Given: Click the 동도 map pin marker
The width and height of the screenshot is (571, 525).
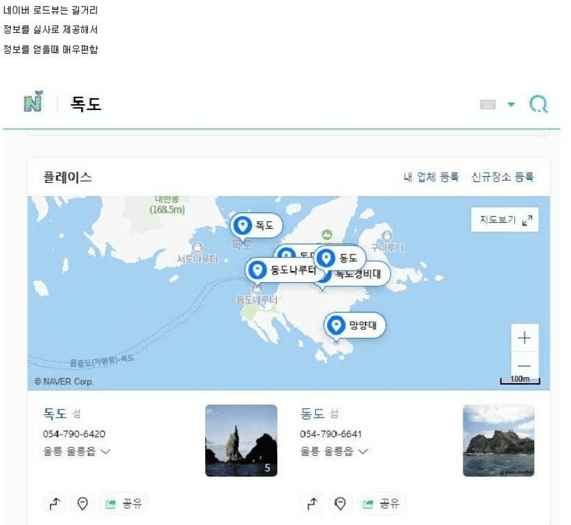Looking at the screenshot, I should tap(339, 258).
